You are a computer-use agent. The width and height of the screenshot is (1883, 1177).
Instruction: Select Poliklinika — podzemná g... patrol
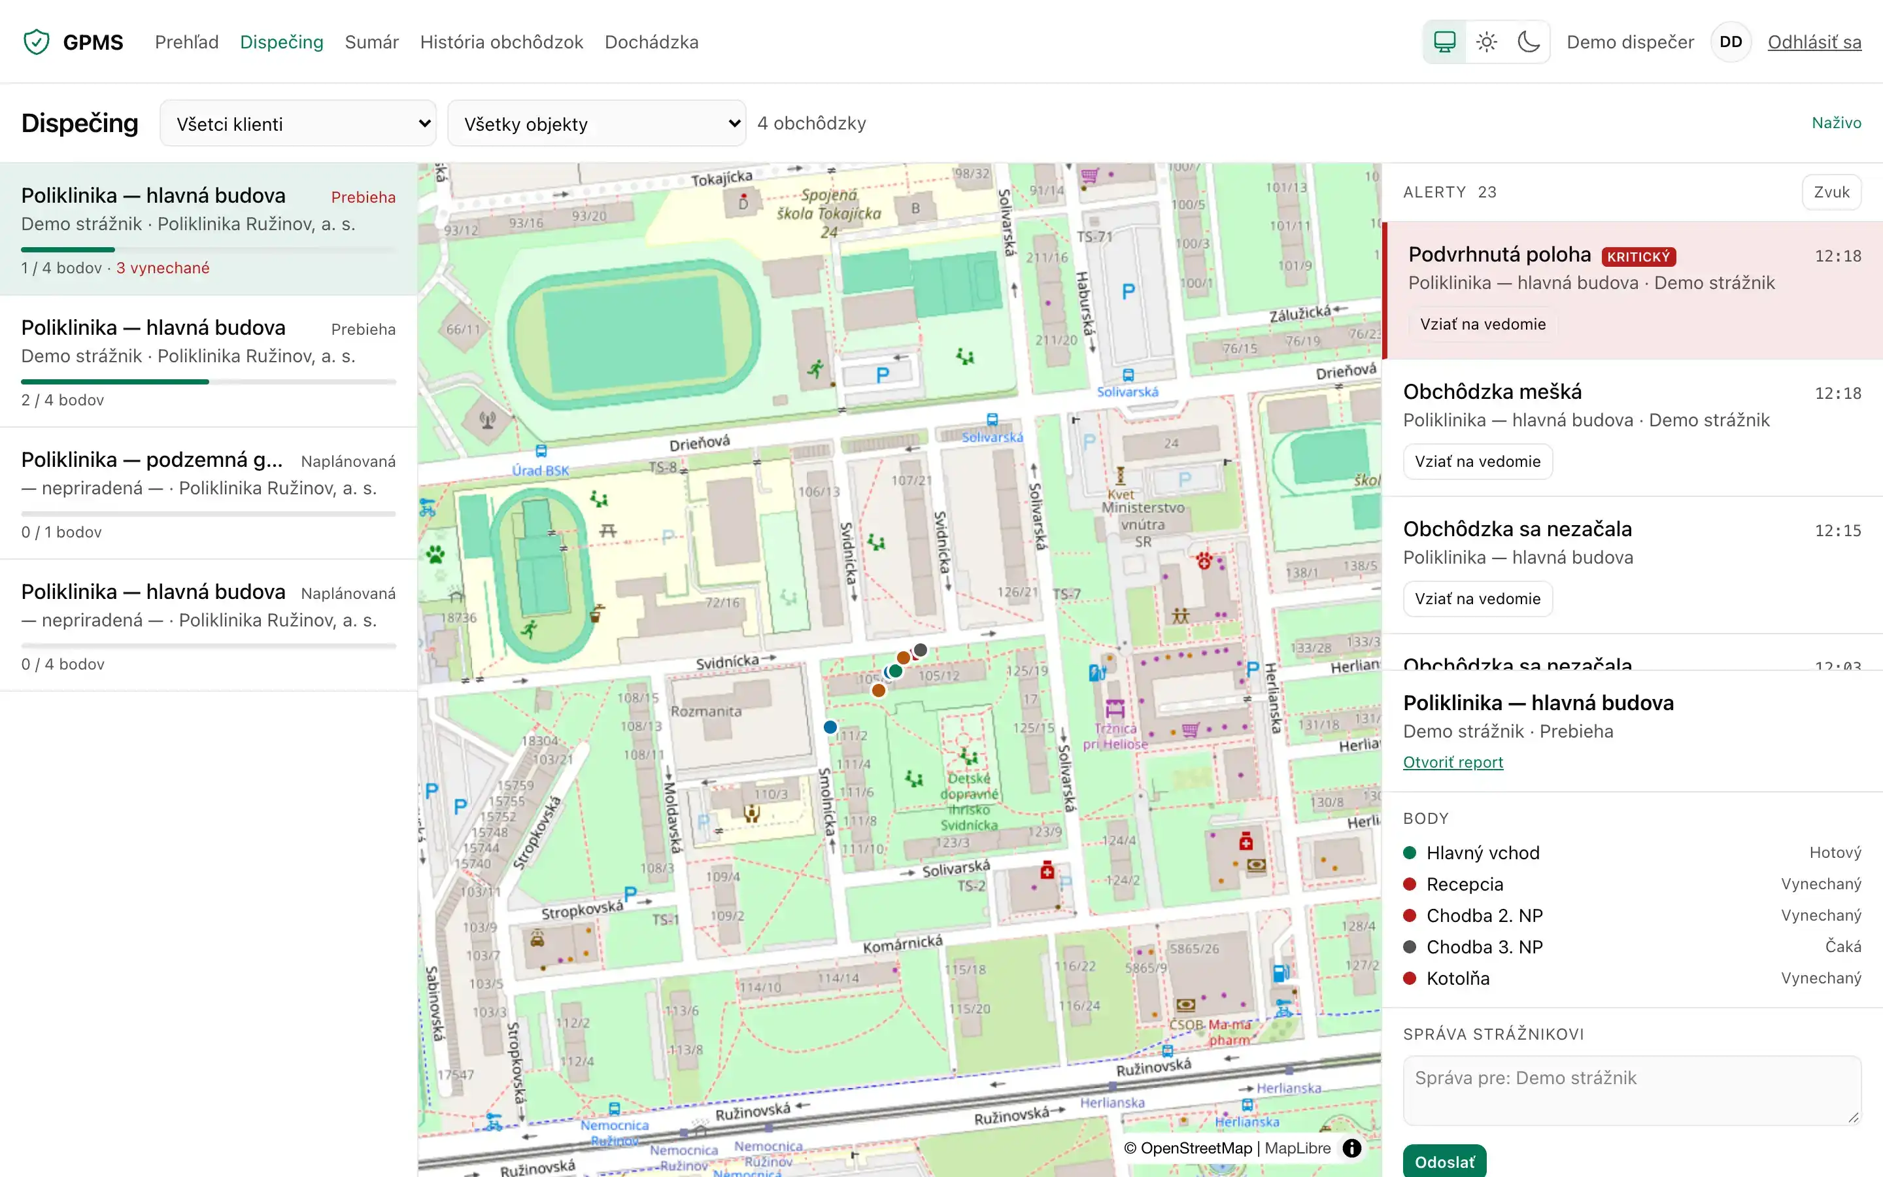[x=209, y=494]
